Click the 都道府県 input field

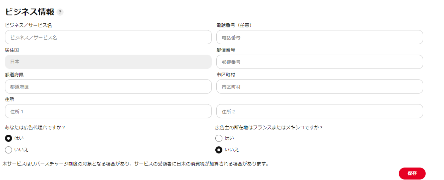pyautogui.click(x=108, y=87)
